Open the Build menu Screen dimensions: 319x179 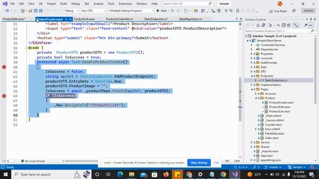(63, 3)
